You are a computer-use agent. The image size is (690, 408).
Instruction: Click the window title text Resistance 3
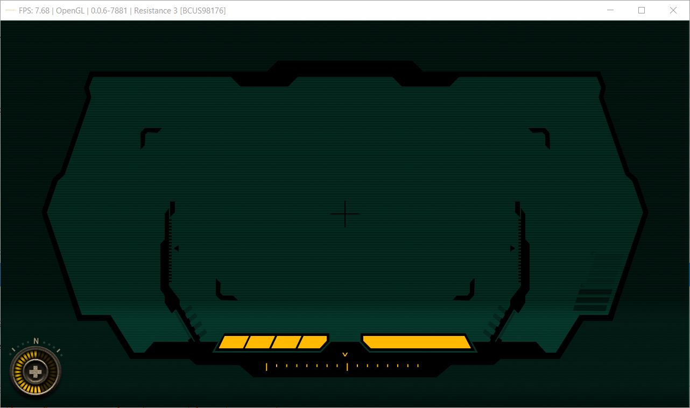click(x=156, y=11)
